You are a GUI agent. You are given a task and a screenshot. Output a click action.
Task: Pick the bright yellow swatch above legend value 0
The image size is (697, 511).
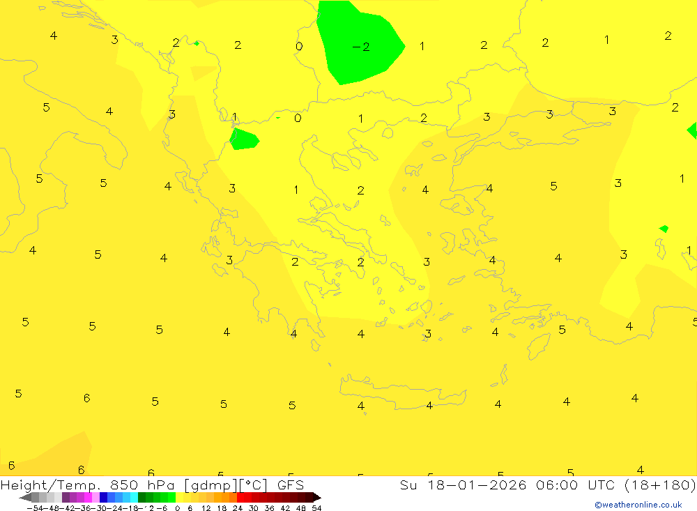(x=180, y=498)
